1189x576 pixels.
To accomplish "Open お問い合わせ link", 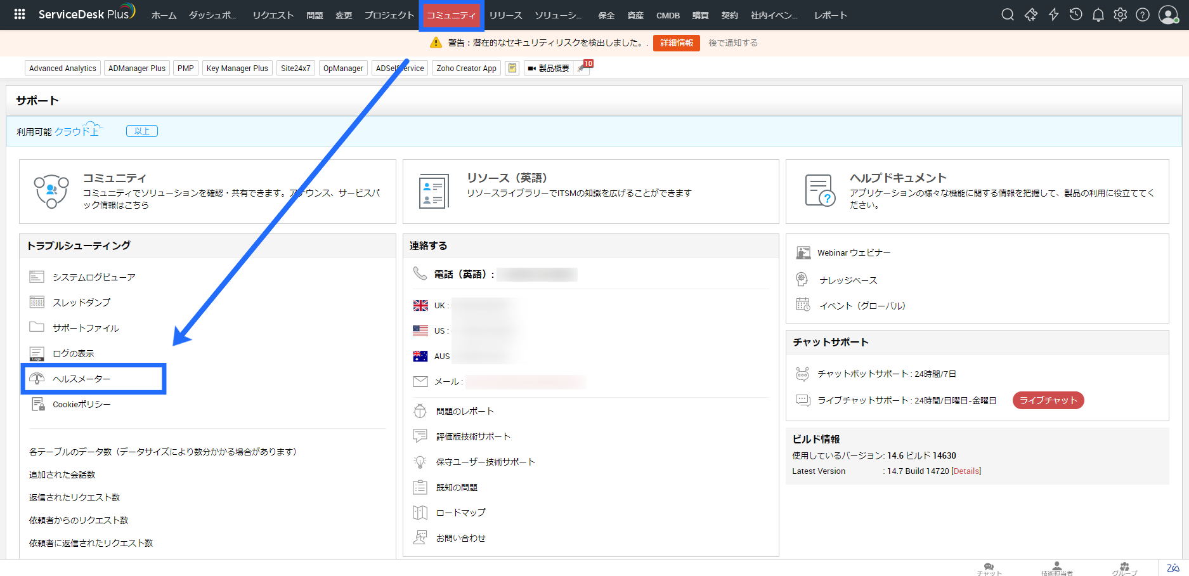I will 461,538.
